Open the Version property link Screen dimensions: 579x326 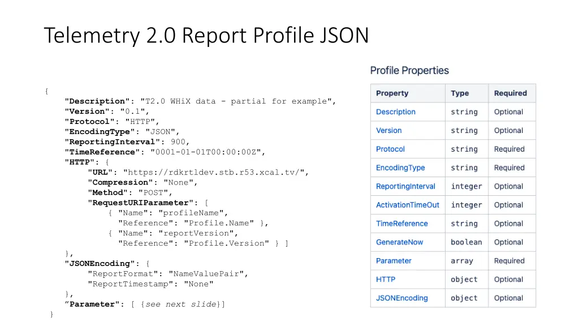(x=388, y=131)
